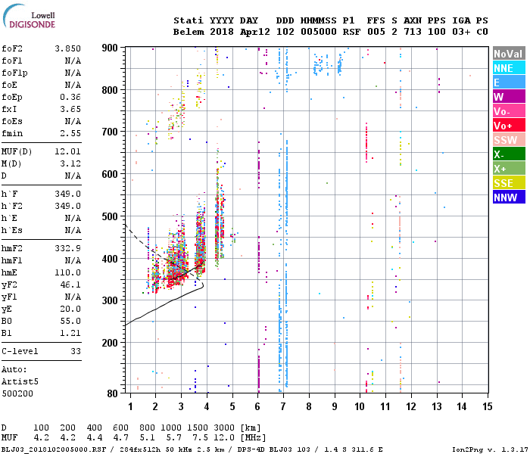
Task: Click the h`F value 349.0
Action: 67,194
